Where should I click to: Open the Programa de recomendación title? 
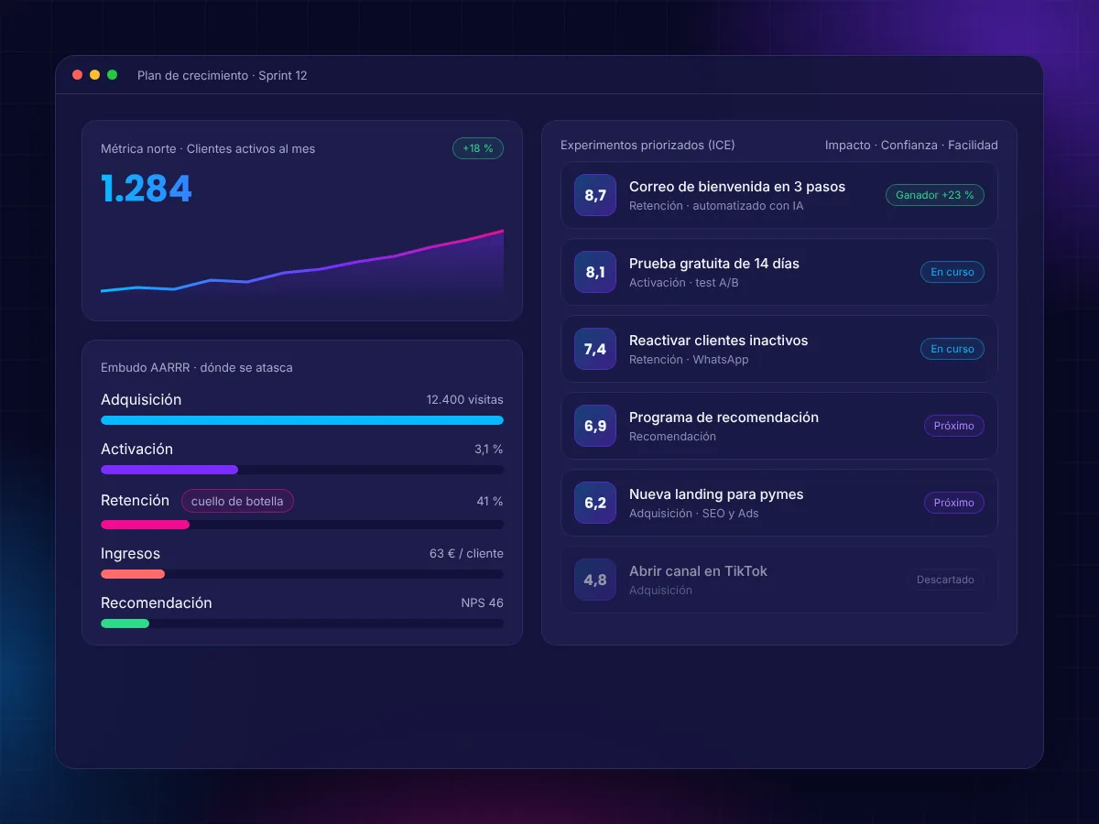[724, 417]
